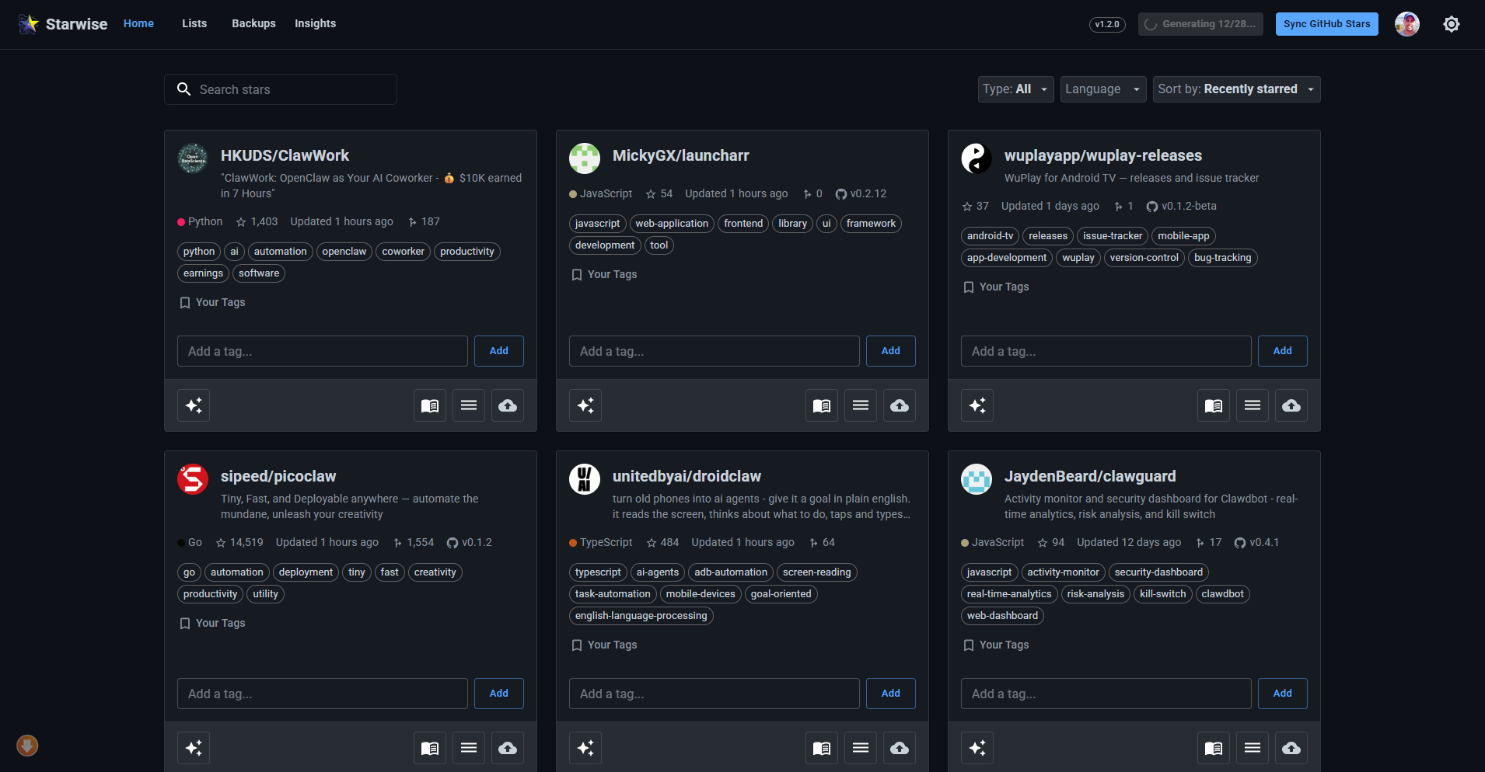This screenshot has height=772, width=1485.
Task: Open the HKUDS/ClawWork repository link
Action: [285, 155]
